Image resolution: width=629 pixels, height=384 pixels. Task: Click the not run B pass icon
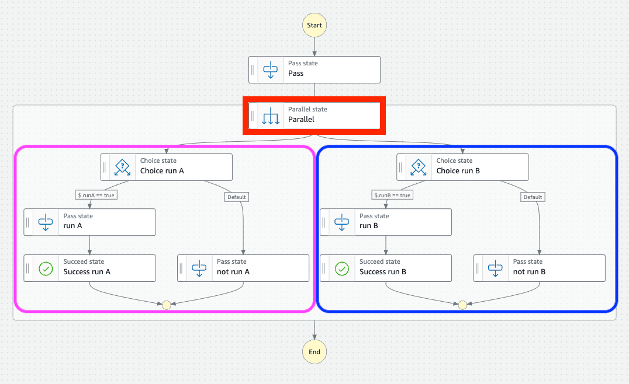pyautogui.click(x=495, y=268)
